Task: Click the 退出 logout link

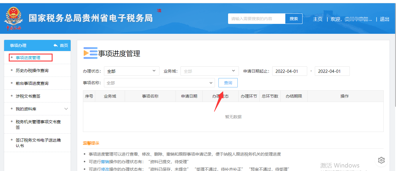Action: (384, 19)
